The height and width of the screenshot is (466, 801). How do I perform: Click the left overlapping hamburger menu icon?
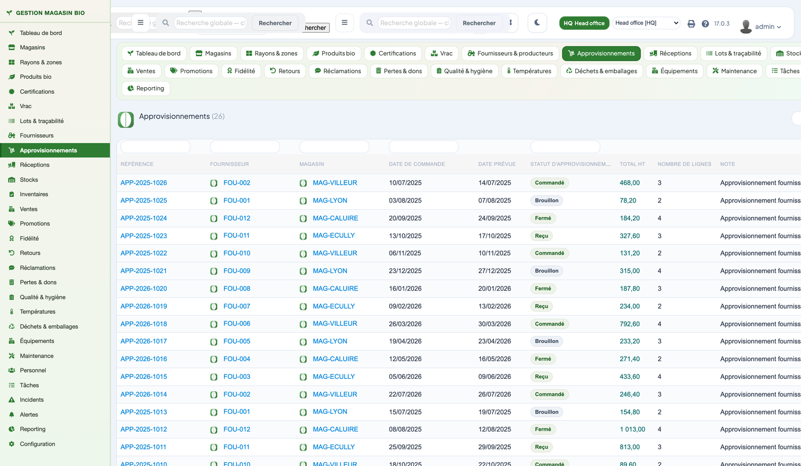(x=140, y=23)
